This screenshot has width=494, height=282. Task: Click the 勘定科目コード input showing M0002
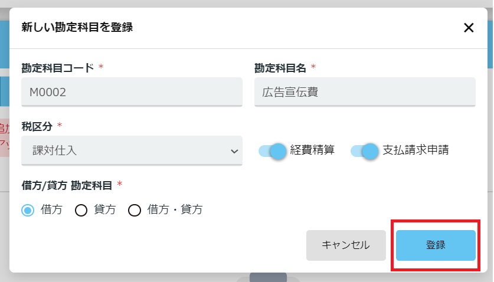tap(132, 92)
